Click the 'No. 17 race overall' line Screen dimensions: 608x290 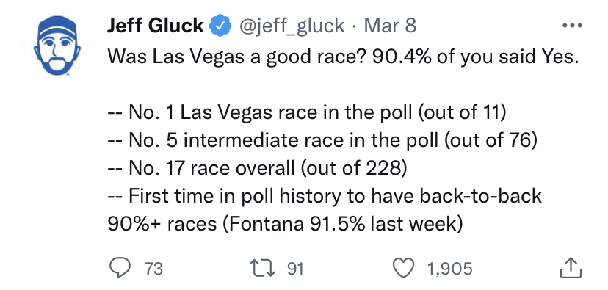(257, 169)
